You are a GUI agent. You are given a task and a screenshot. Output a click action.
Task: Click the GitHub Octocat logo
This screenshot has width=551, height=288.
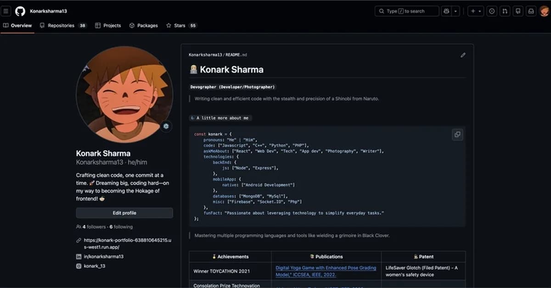20,11
